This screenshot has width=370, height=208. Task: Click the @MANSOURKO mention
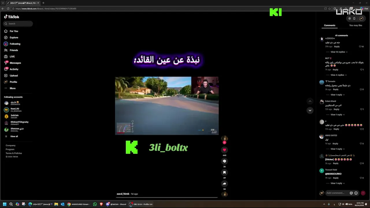coord(333,174)
